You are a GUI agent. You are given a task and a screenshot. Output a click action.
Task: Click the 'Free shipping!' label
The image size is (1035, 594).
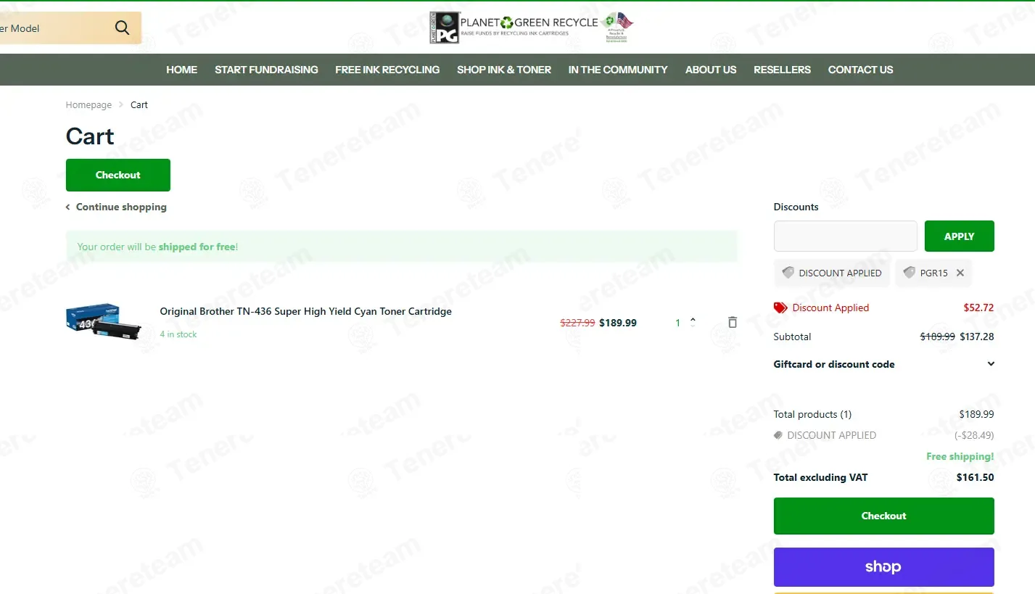pyautogui.click(x=960, y=456)
